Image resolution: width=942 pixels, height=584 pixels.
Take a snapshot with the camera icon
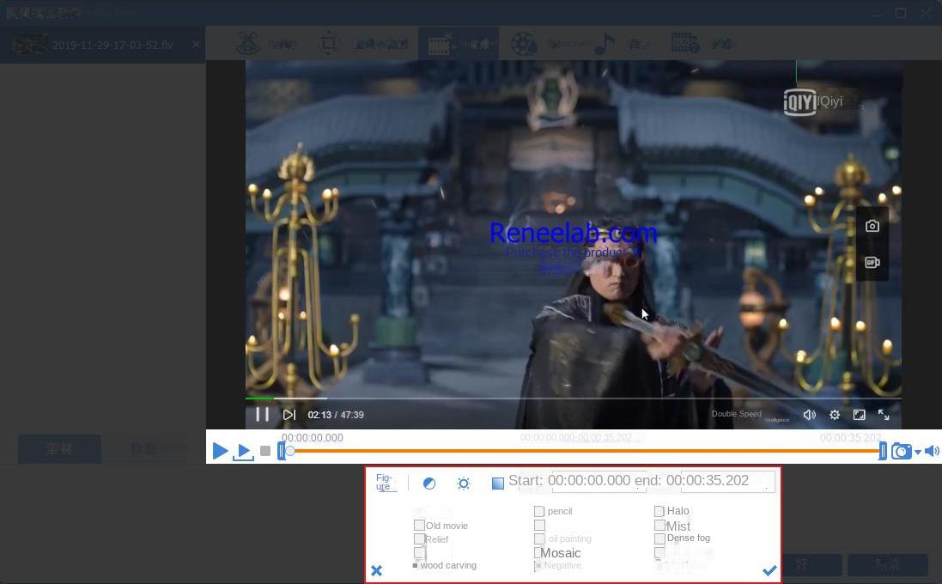tap(872, 225)
